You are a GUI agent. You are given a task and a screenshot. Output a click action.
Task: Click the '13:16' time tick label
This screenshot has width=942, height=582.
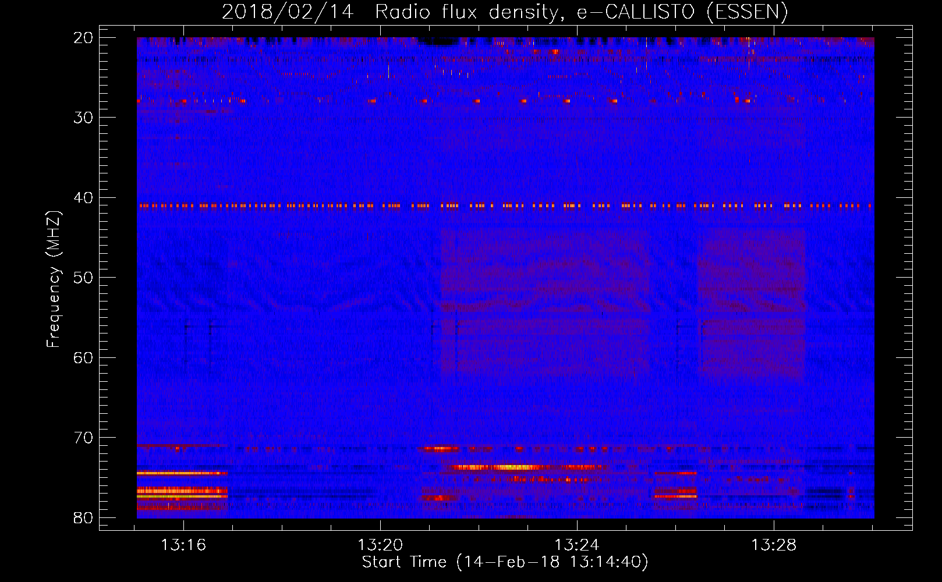coord(183,545)
